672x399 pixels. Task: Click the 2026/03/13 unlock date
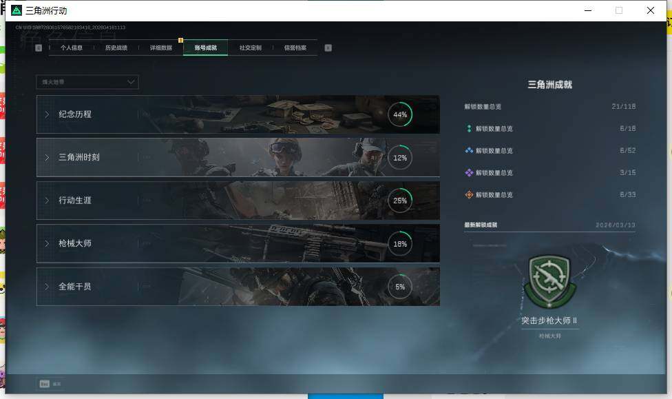[616, 225]
